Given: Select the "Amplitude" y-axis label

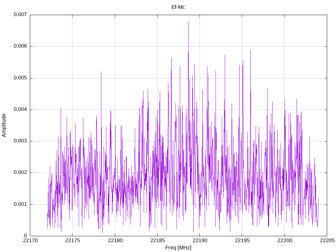Looking at the screenshot, I should (x=4, y=125).
